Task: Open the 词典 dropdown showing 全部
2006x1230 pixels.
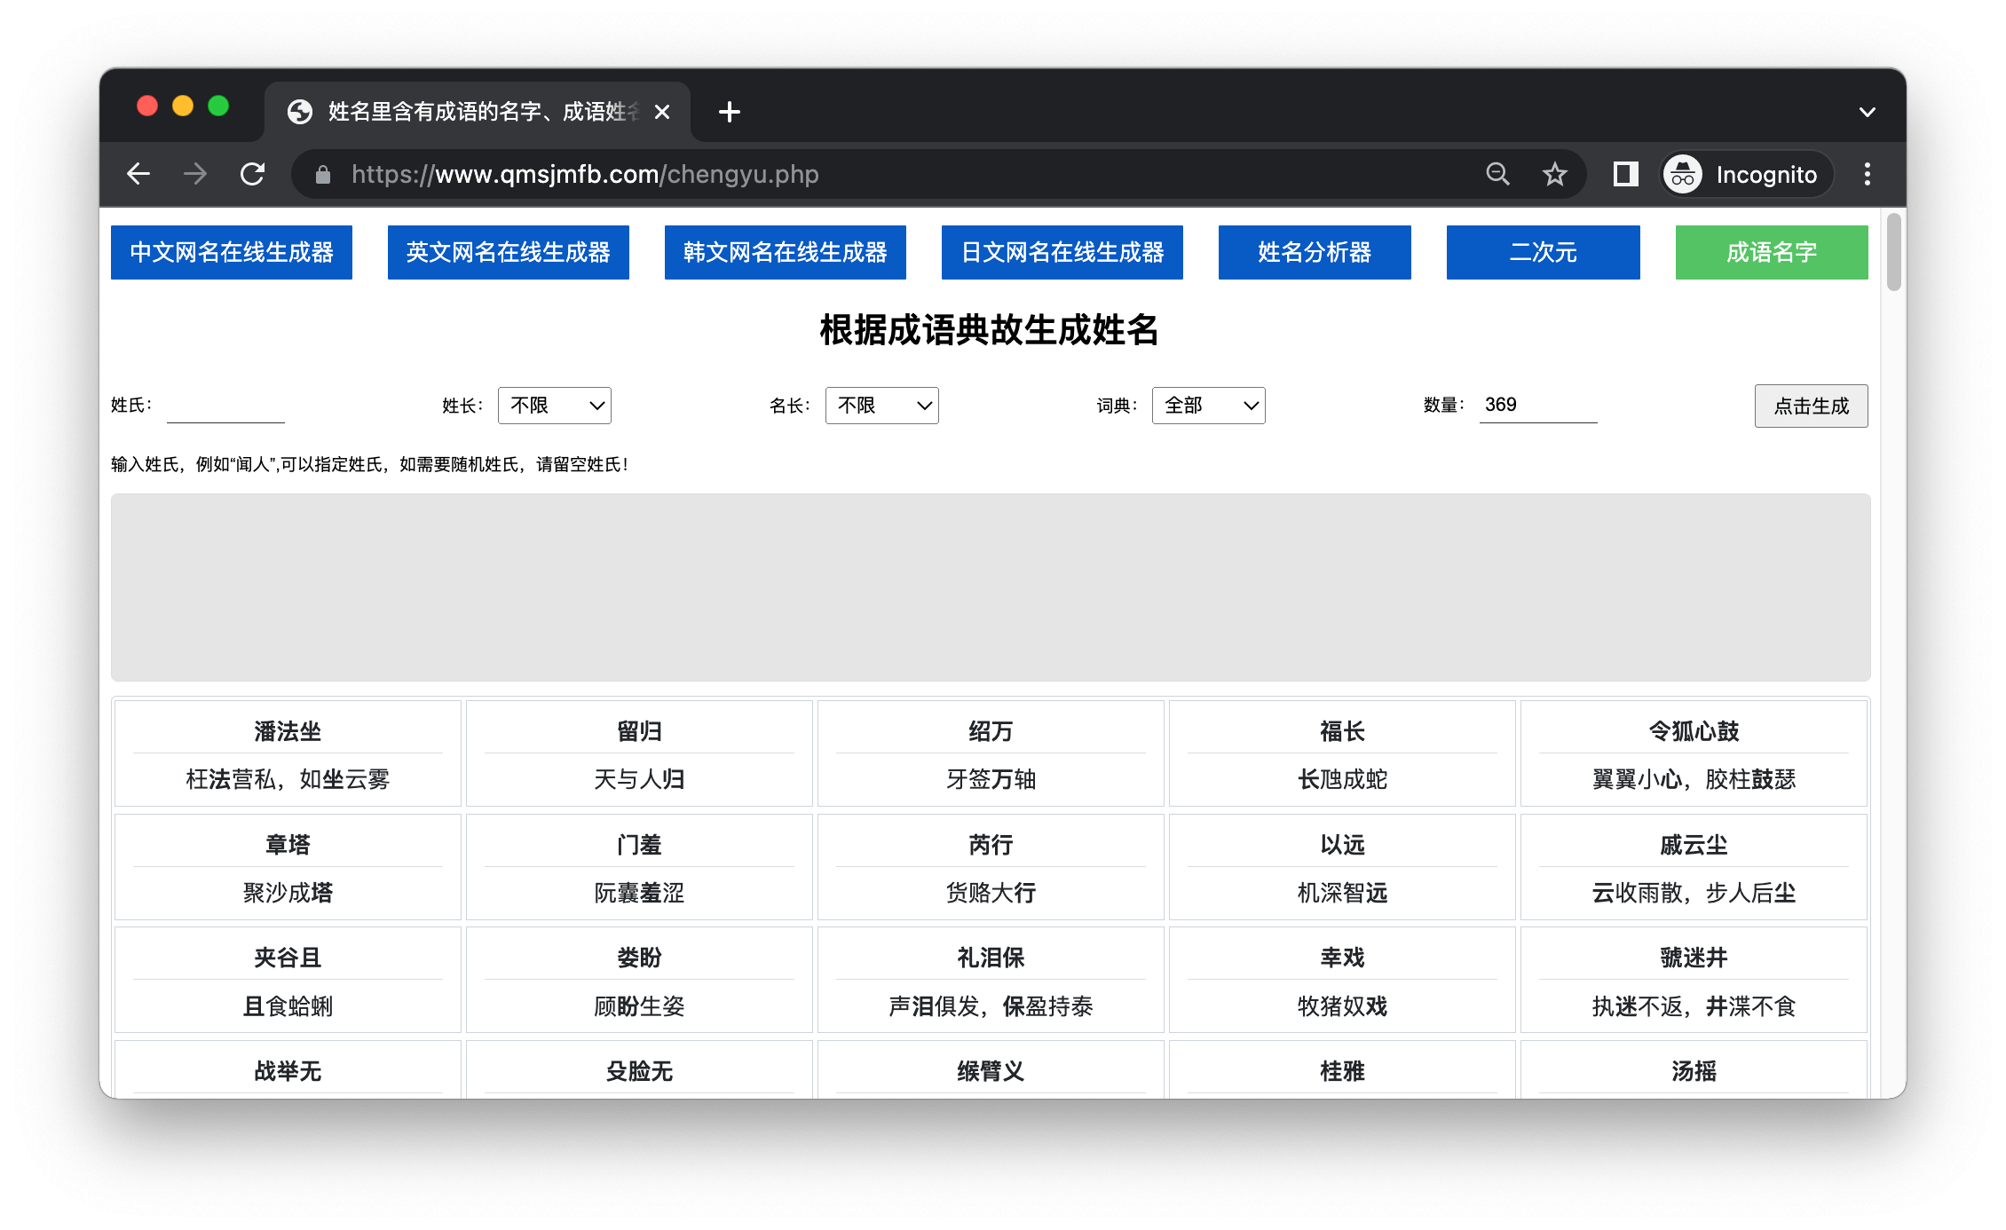Action: click(1209, 406)
